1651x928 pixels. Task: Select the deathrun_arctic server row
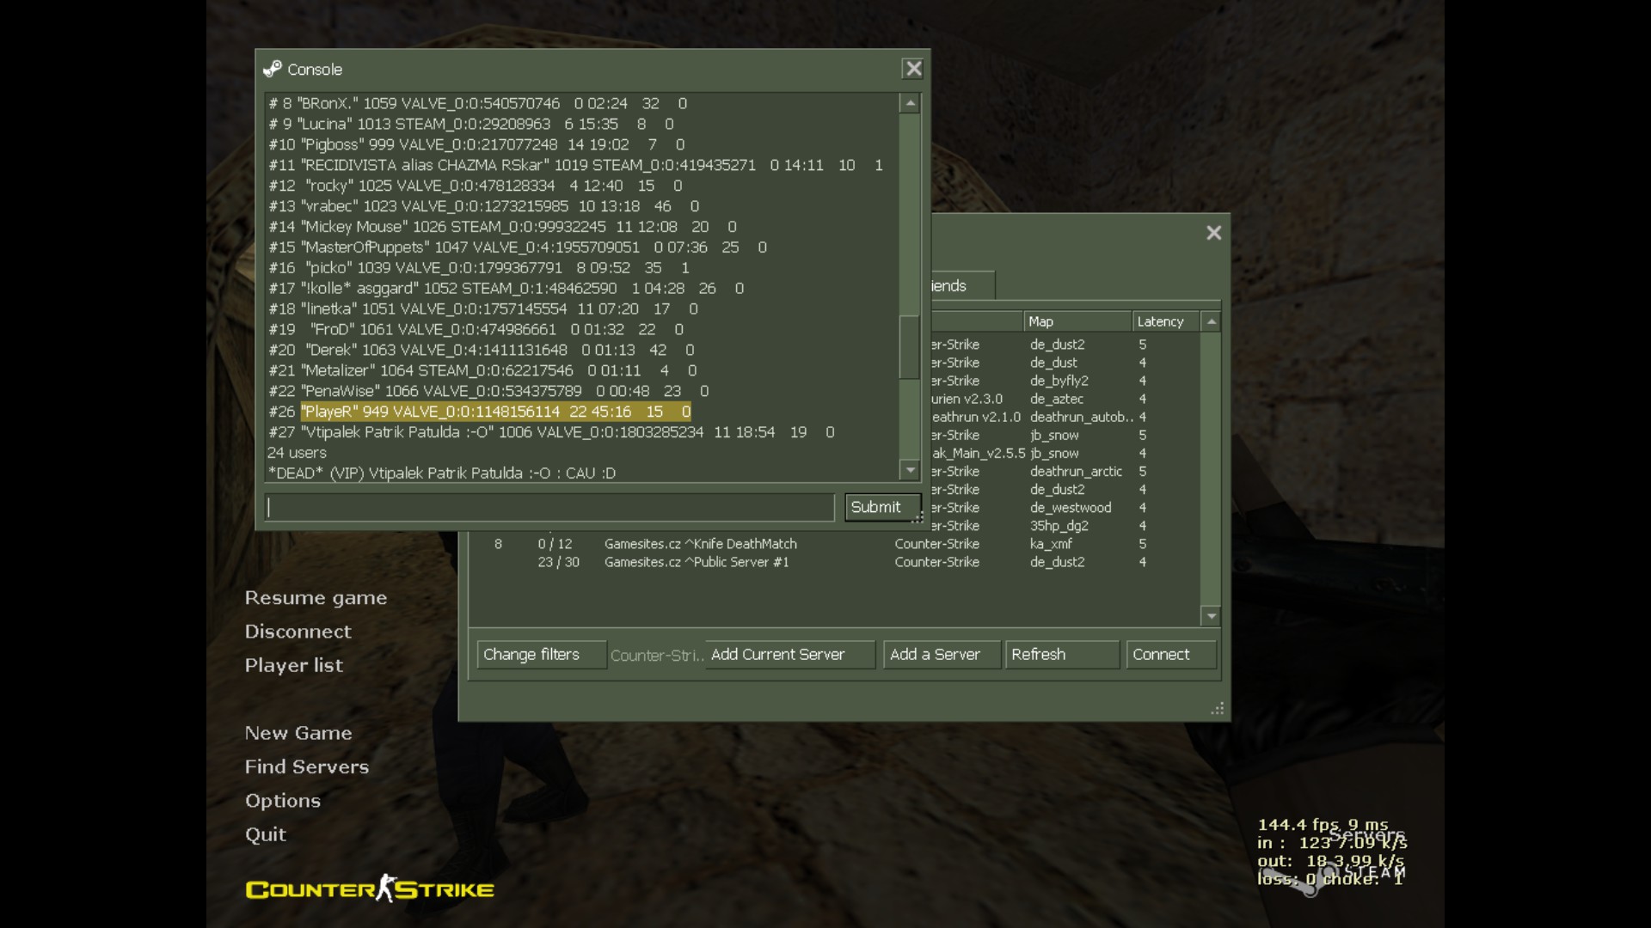coord(1065,472)
